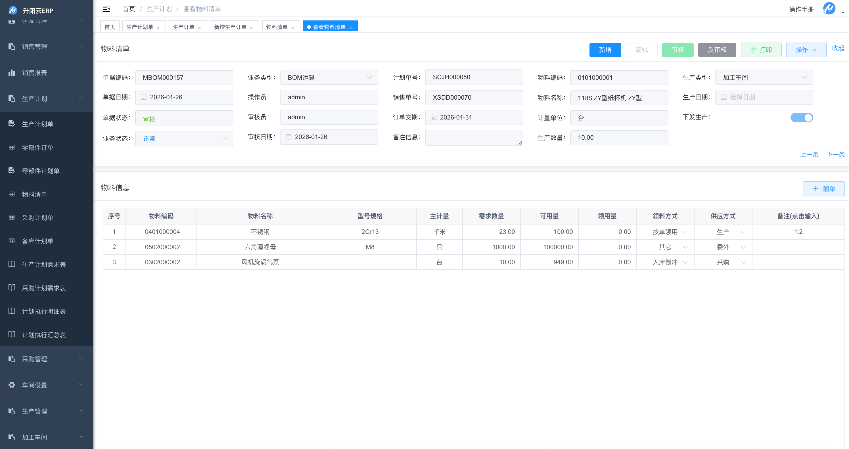Screen dimensions: 849x449
Task: Go to 下一条 record link
Action: [835, 154]
